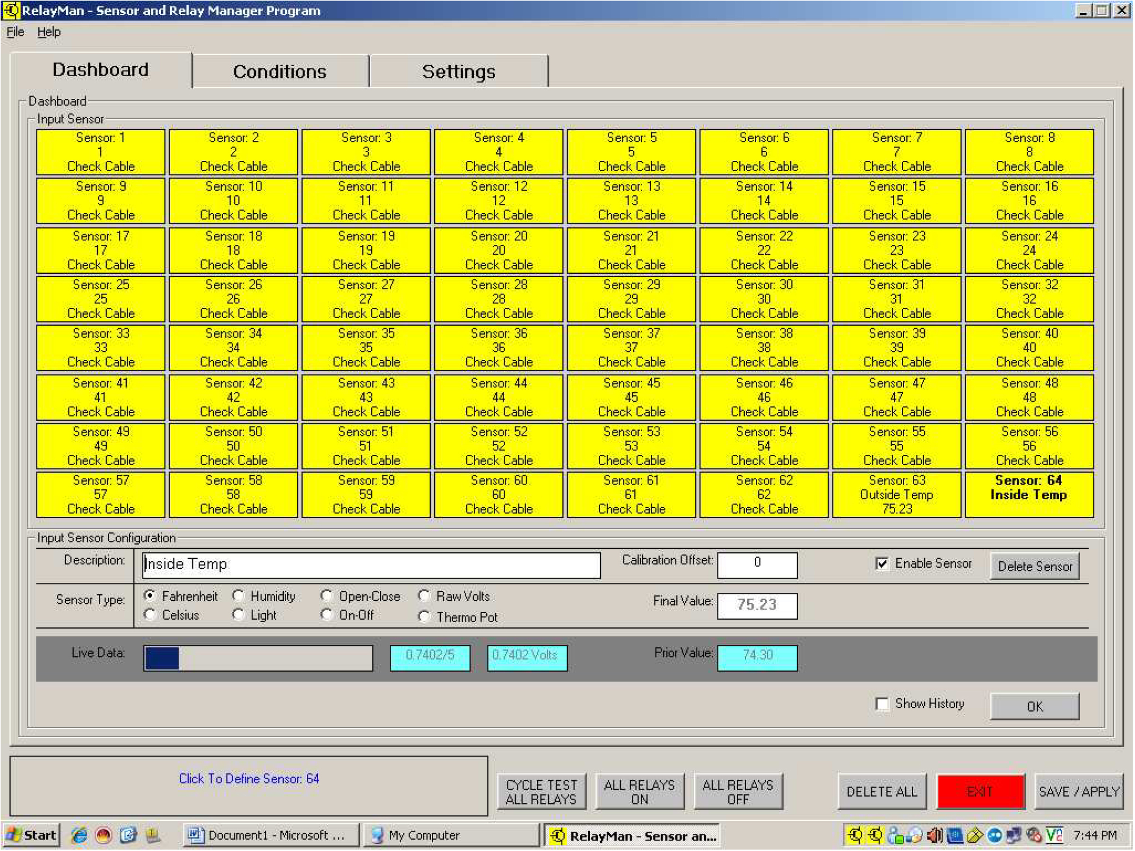This screenshot has width=1135, height=851.
Task: Click the Internet Explorer quick launch icon
Action: coord(79,835)
